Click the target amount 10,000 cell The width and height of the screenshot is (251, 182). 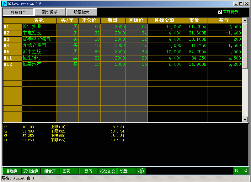tap(165, 52)
